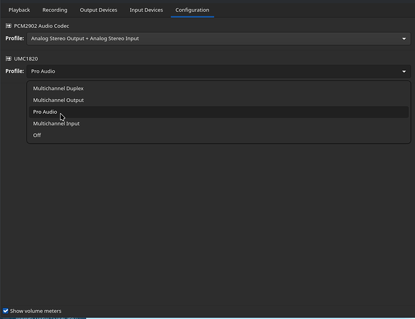Click the Profile label for PCM2902
The width and height of the screenshot is (415, 319).
(15, 38)
